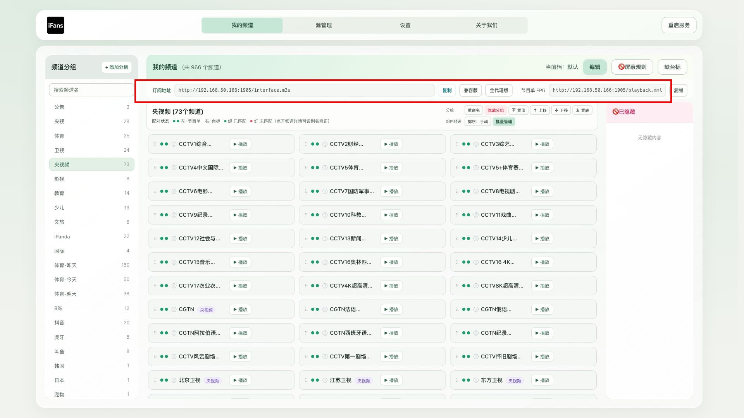The image size is (744, 418).
Task: Open info icon for CGTN俄语 channel
Action: tap(476, 309)
